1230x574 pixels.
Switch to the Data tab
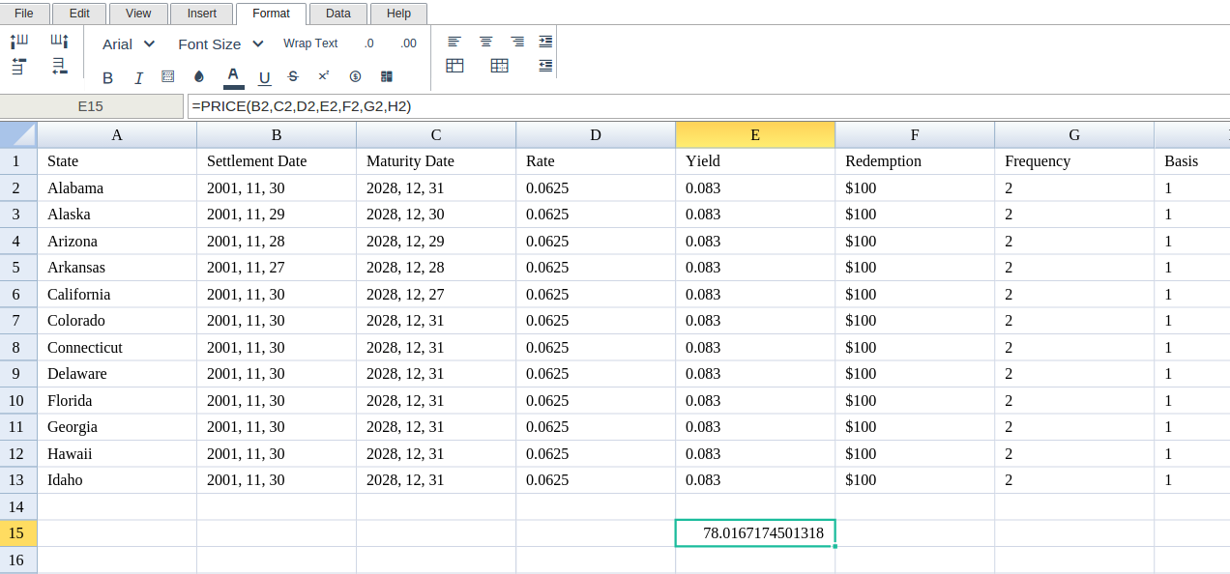tap(337, 14)
